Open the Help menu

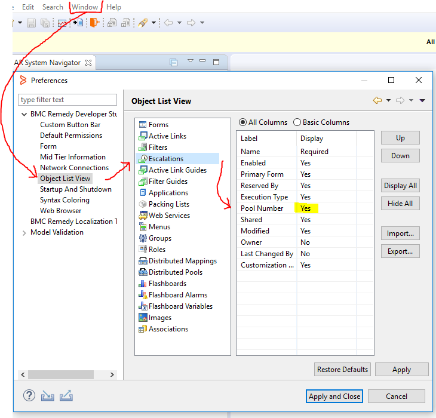113,7
